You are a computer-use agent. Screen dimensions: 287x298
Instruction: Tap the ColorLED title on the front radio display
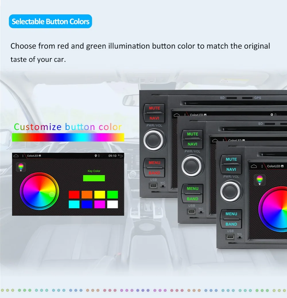274,166
